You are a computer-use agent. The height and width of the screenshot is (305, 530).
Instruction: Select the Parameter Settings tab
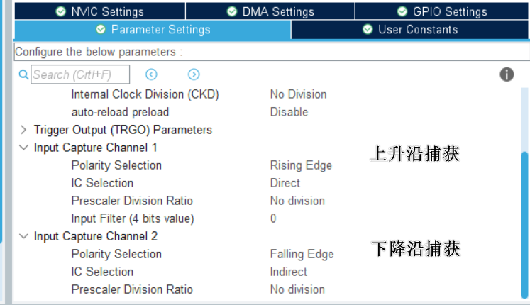tap(153, 30)
